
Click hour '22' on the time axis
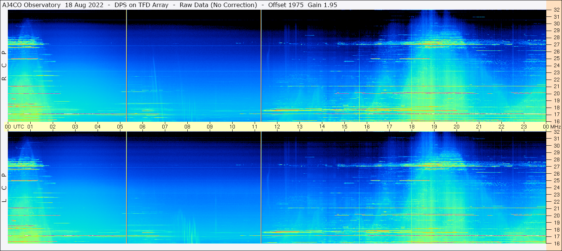pos(501,127)
